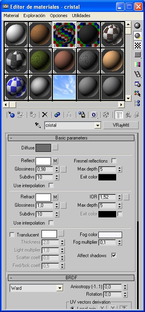Click the Reflect Glossiness spinner arrows
The image size is (145, 312).
tap(57, 169)
